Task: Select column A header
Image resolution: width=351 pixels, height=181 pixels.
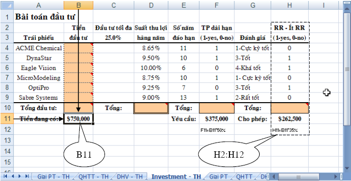Action: point(39,5)
